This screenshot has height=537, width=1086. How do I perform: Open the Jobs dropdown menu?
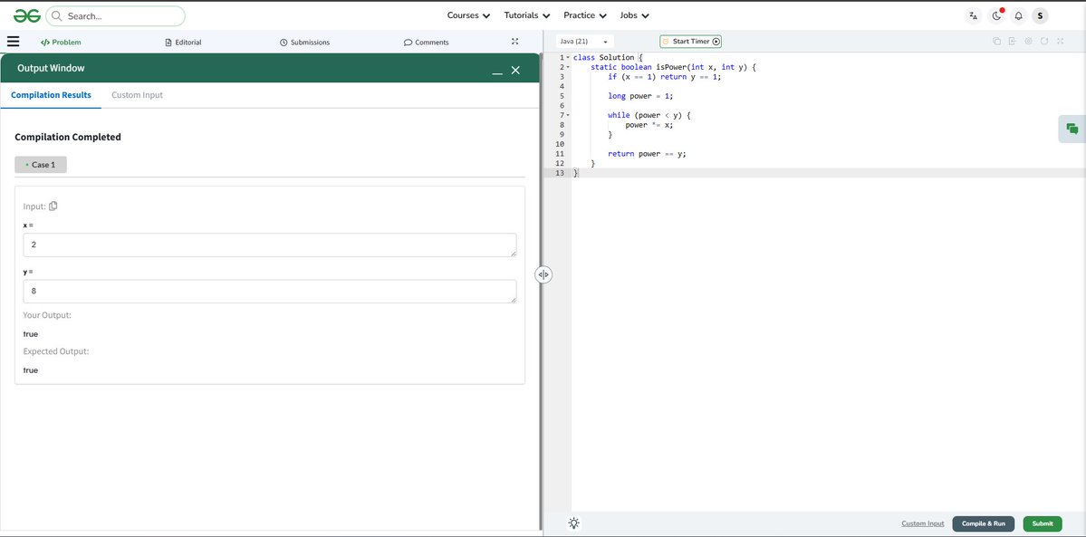coord(634,15)
